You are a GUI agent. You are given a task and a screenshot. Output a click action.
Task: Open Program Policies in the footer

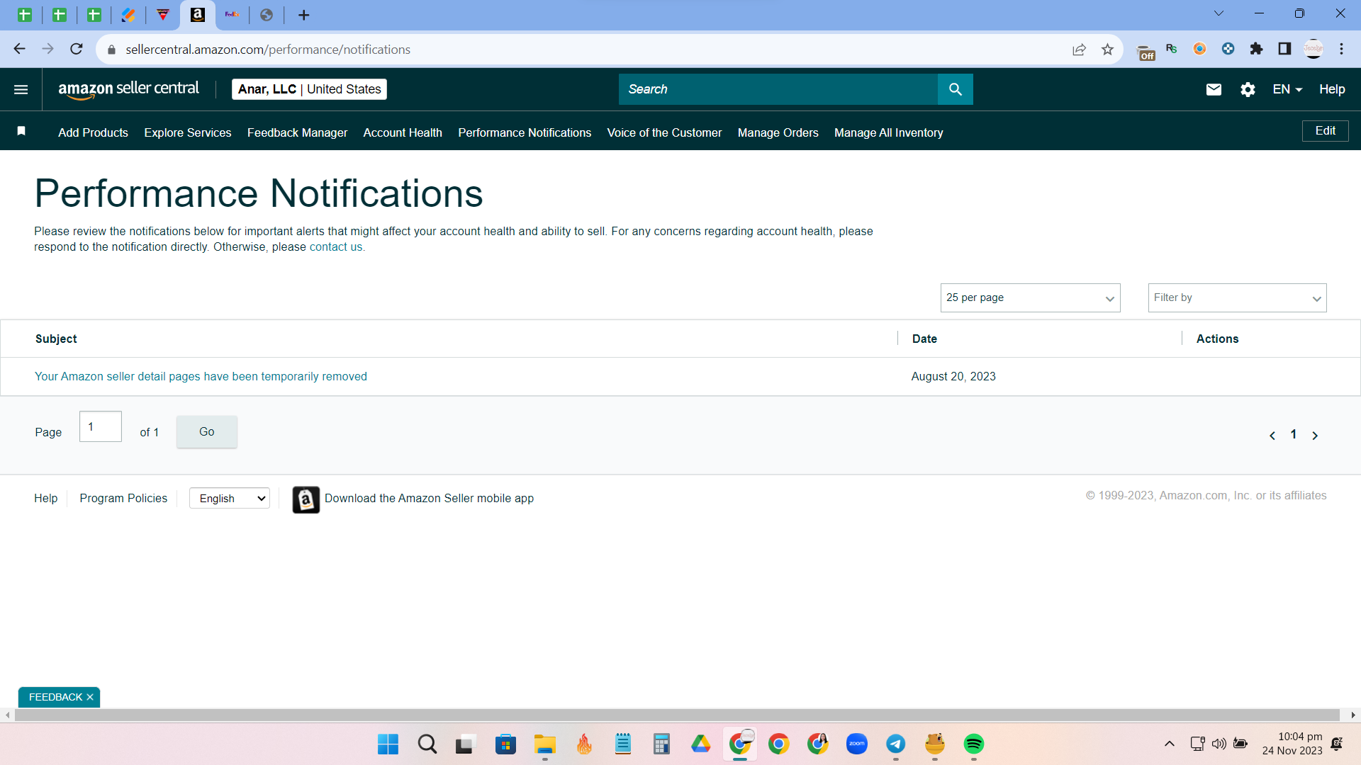[123, 499]
